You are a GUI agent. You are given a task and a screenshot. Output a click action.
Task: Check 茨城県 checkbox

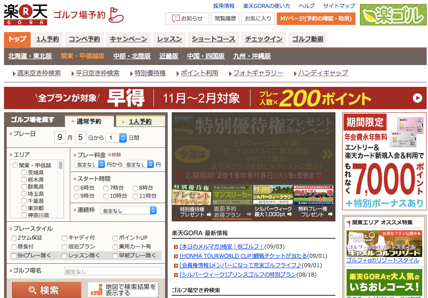pyautogui.click(x=24, y=172)
